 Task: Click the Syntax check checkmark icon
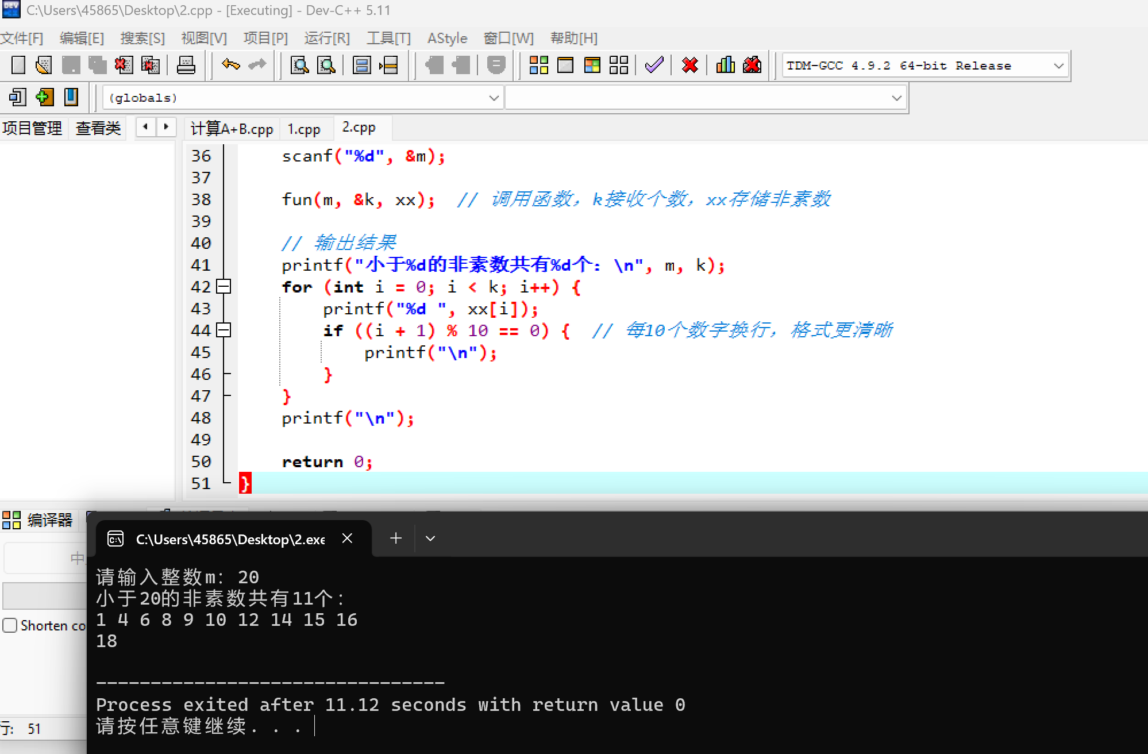click(x=654, y=65)
